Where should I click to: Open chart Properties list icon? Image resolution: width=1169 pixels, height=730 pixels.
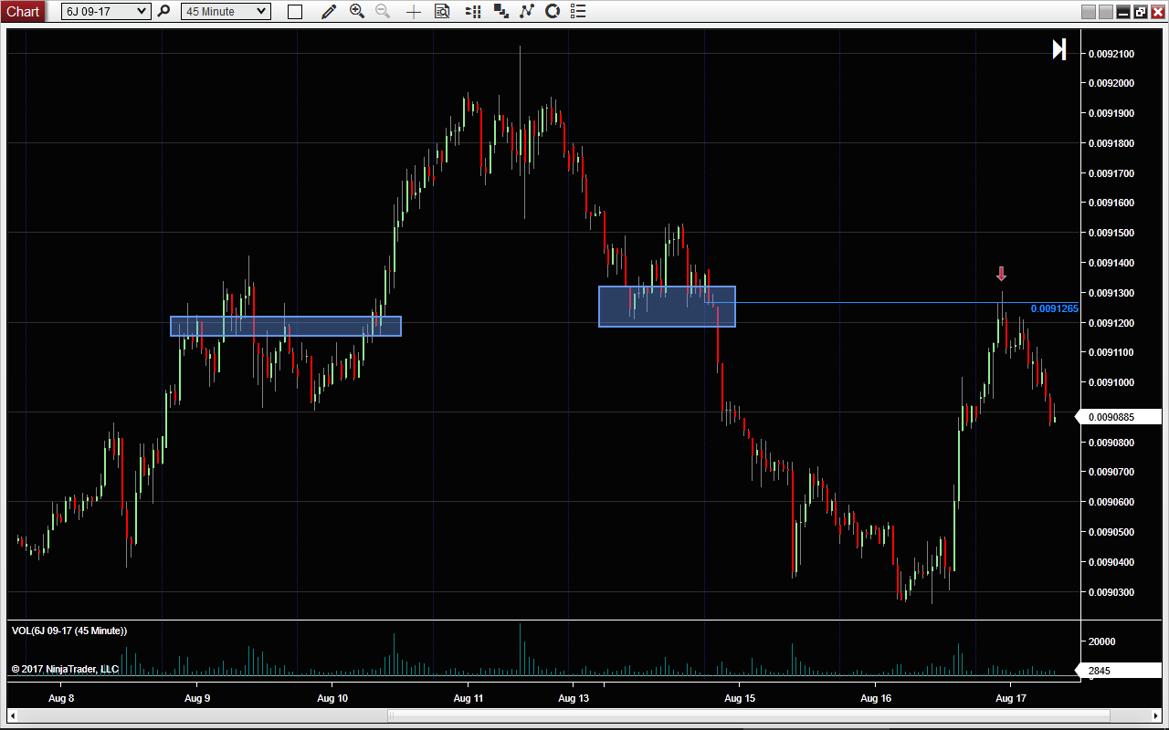(577, 12)
